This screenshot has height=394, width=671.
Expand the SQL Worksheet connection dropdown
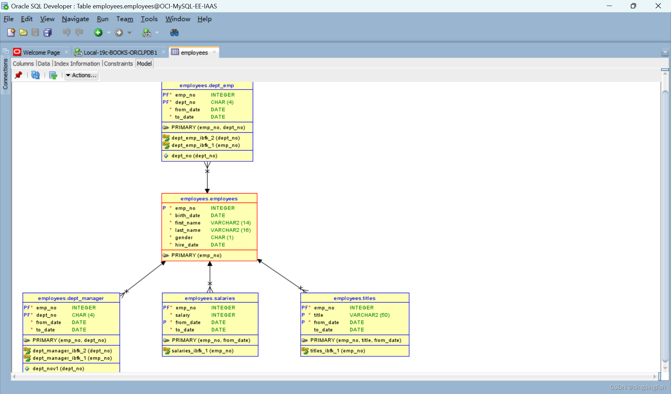coord(157,32)
